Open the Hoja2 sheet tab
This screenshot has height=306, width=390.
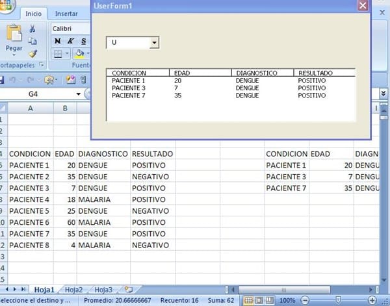pos(73,290)
